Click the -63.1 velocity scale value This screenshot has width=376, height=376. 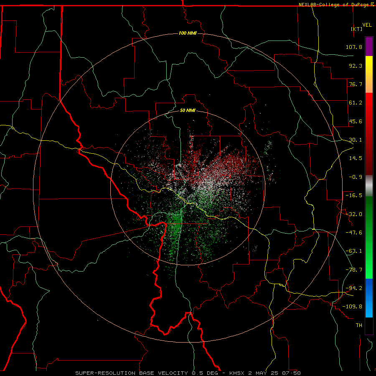[354, 251]
